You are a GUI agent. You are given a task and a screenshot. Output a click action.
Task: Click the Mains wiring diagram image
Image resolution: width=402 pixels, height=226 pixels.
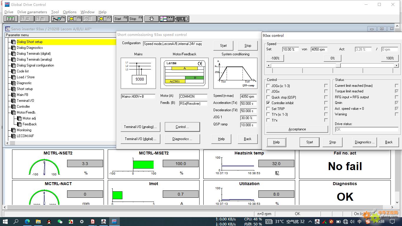[138, 73]
